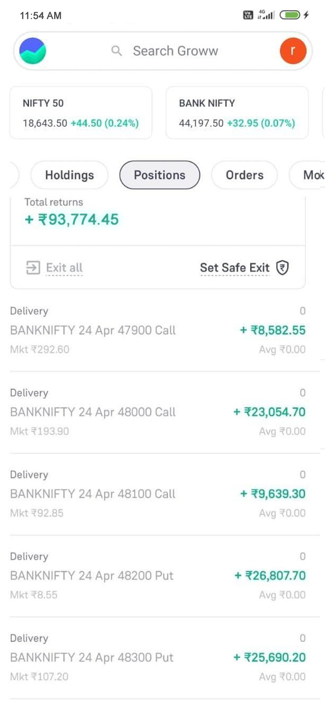Tap the search magnifier icon
The height and width of the screenshot is (704, 325).
coord(116,51)
